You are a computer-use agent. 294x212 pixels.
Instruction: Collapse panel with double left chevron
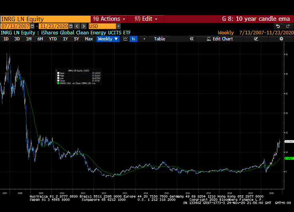[191, 39]
